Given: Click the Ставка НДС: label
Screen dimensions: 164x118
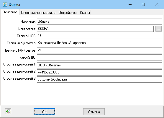Looking at the screenshot, I should coord(27,36).
